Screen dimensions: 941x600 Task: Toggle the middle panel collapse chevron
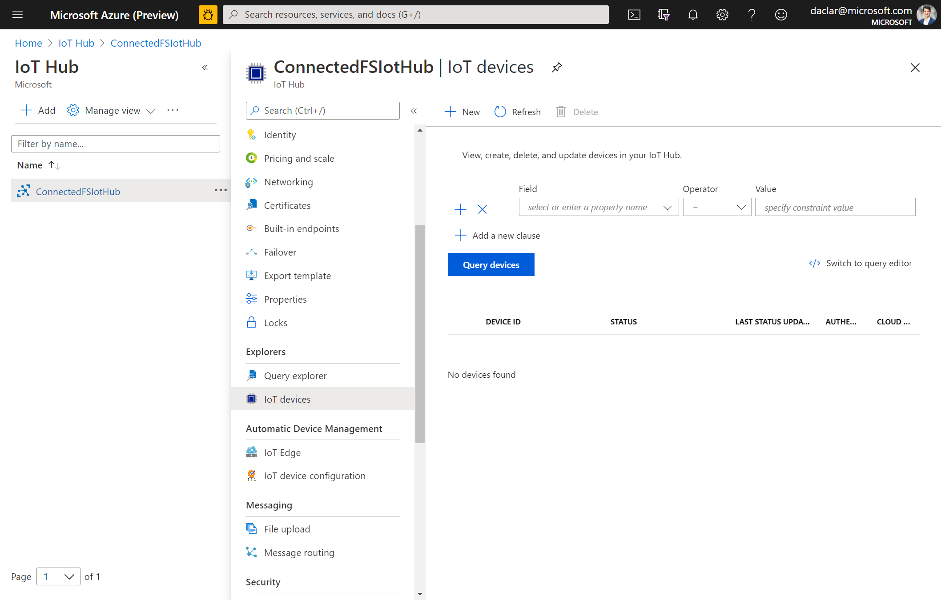(x=414, y=111)
